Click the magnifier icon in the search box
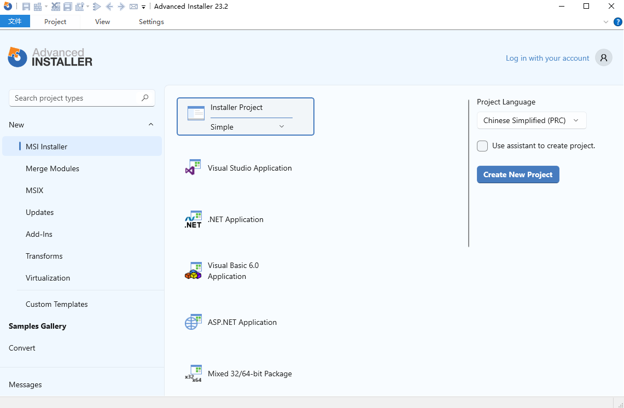This screenshot has height=408, width=624. coord(145,98)
